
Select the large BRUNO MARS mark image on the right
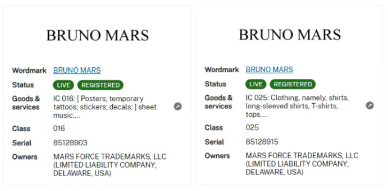coord(290,34)
